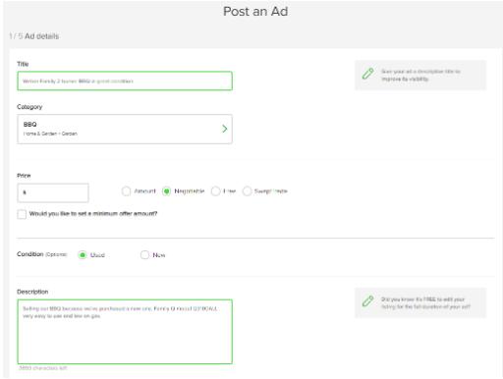The image size is (503, 379).
Task: Click the pencil icon beside the title tip
Action: click(367, 74)
